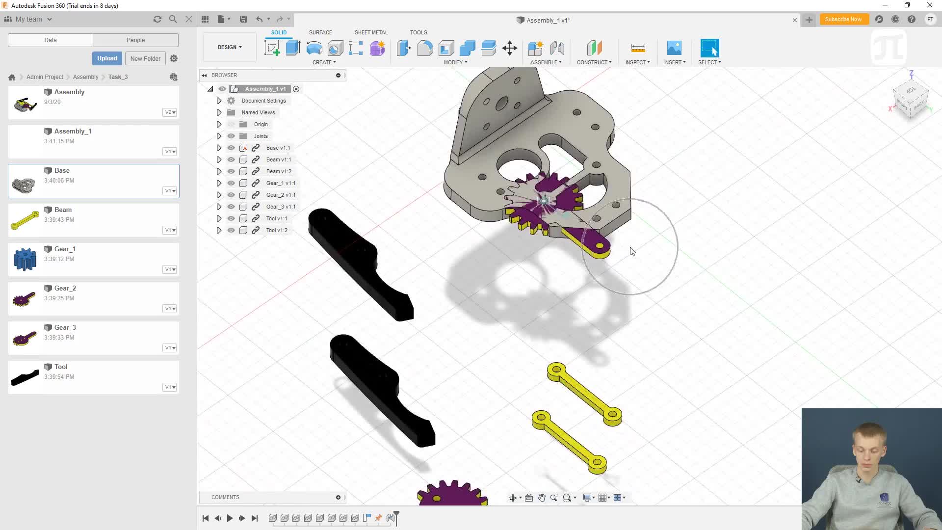Click the Upload button
Screen dimensions: 942x530
(107, 58)
